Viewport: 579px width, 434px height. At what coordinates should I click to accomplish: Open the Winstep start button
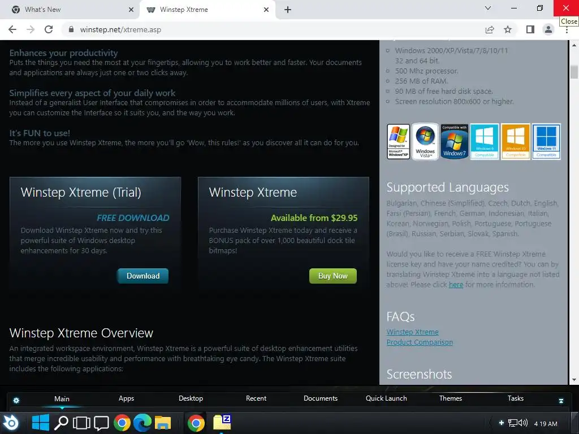11,423
